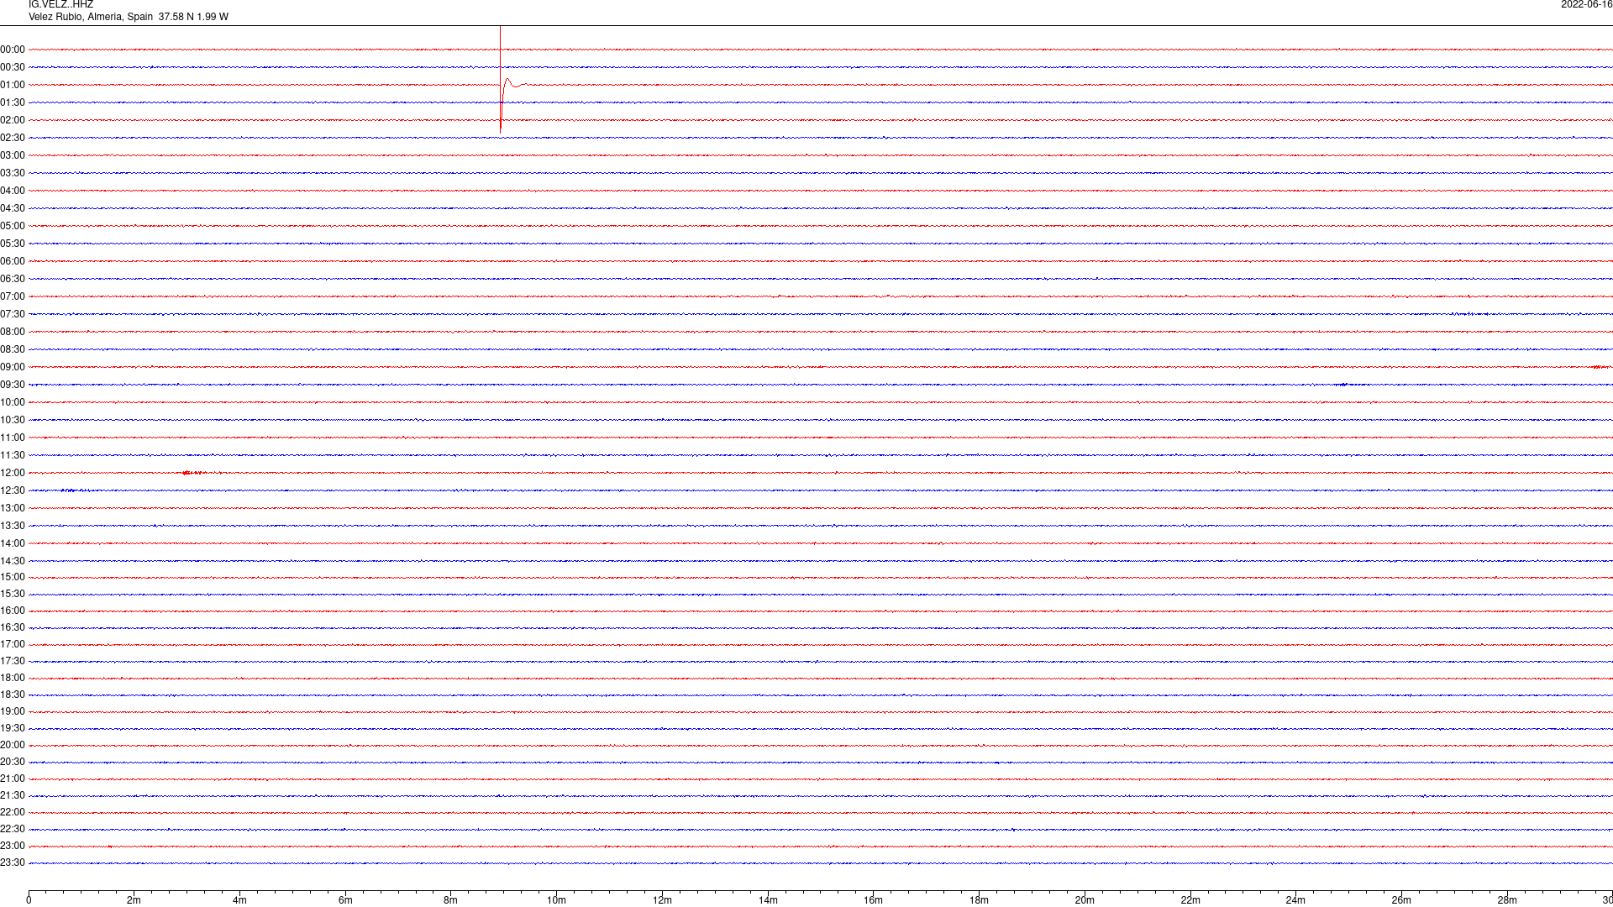The image size is (1613, 907).
Task: Click the 08:30 time row label
Action: [x=13, y=349]
